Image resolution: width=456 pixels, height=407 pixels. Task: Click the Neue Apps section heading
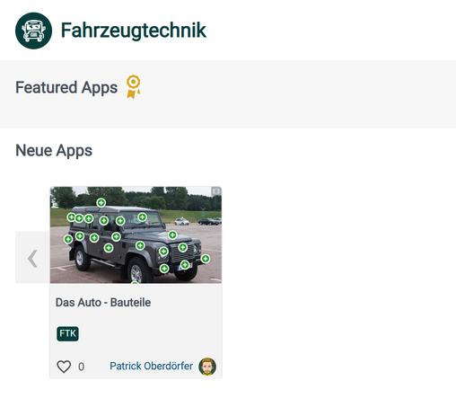pyautogui.click(x=54, y=150)
